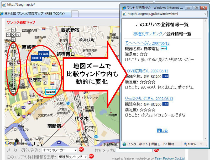Close the ワンセグ感度MAP popup window

coord(204,8)
